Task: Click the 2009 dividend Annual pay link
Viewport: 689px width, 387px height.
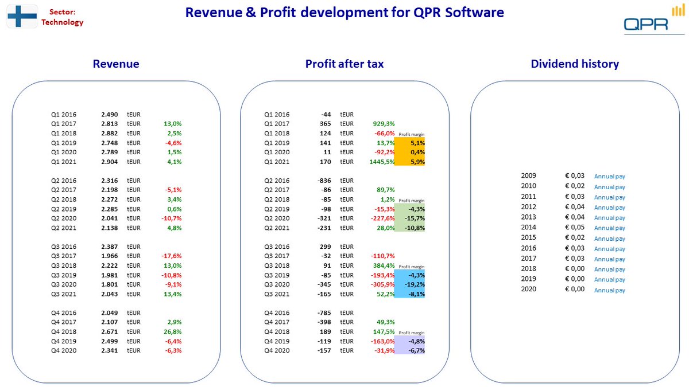Action: [x=610, y=177]
